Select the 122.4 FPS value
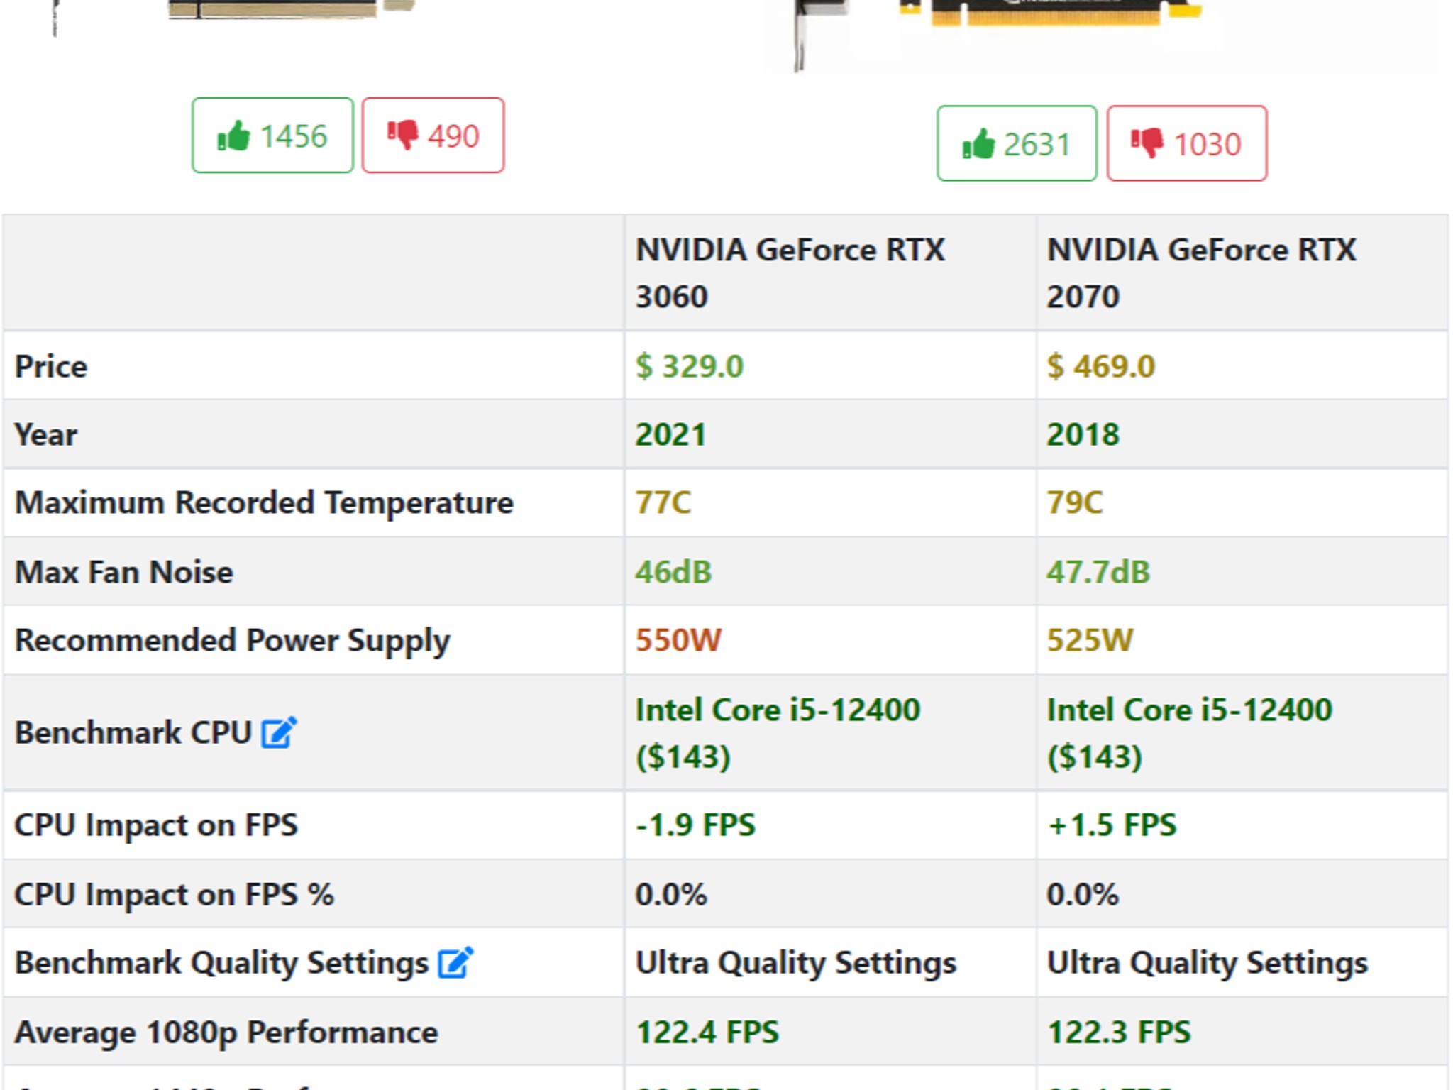 [x=707, y=1033]
